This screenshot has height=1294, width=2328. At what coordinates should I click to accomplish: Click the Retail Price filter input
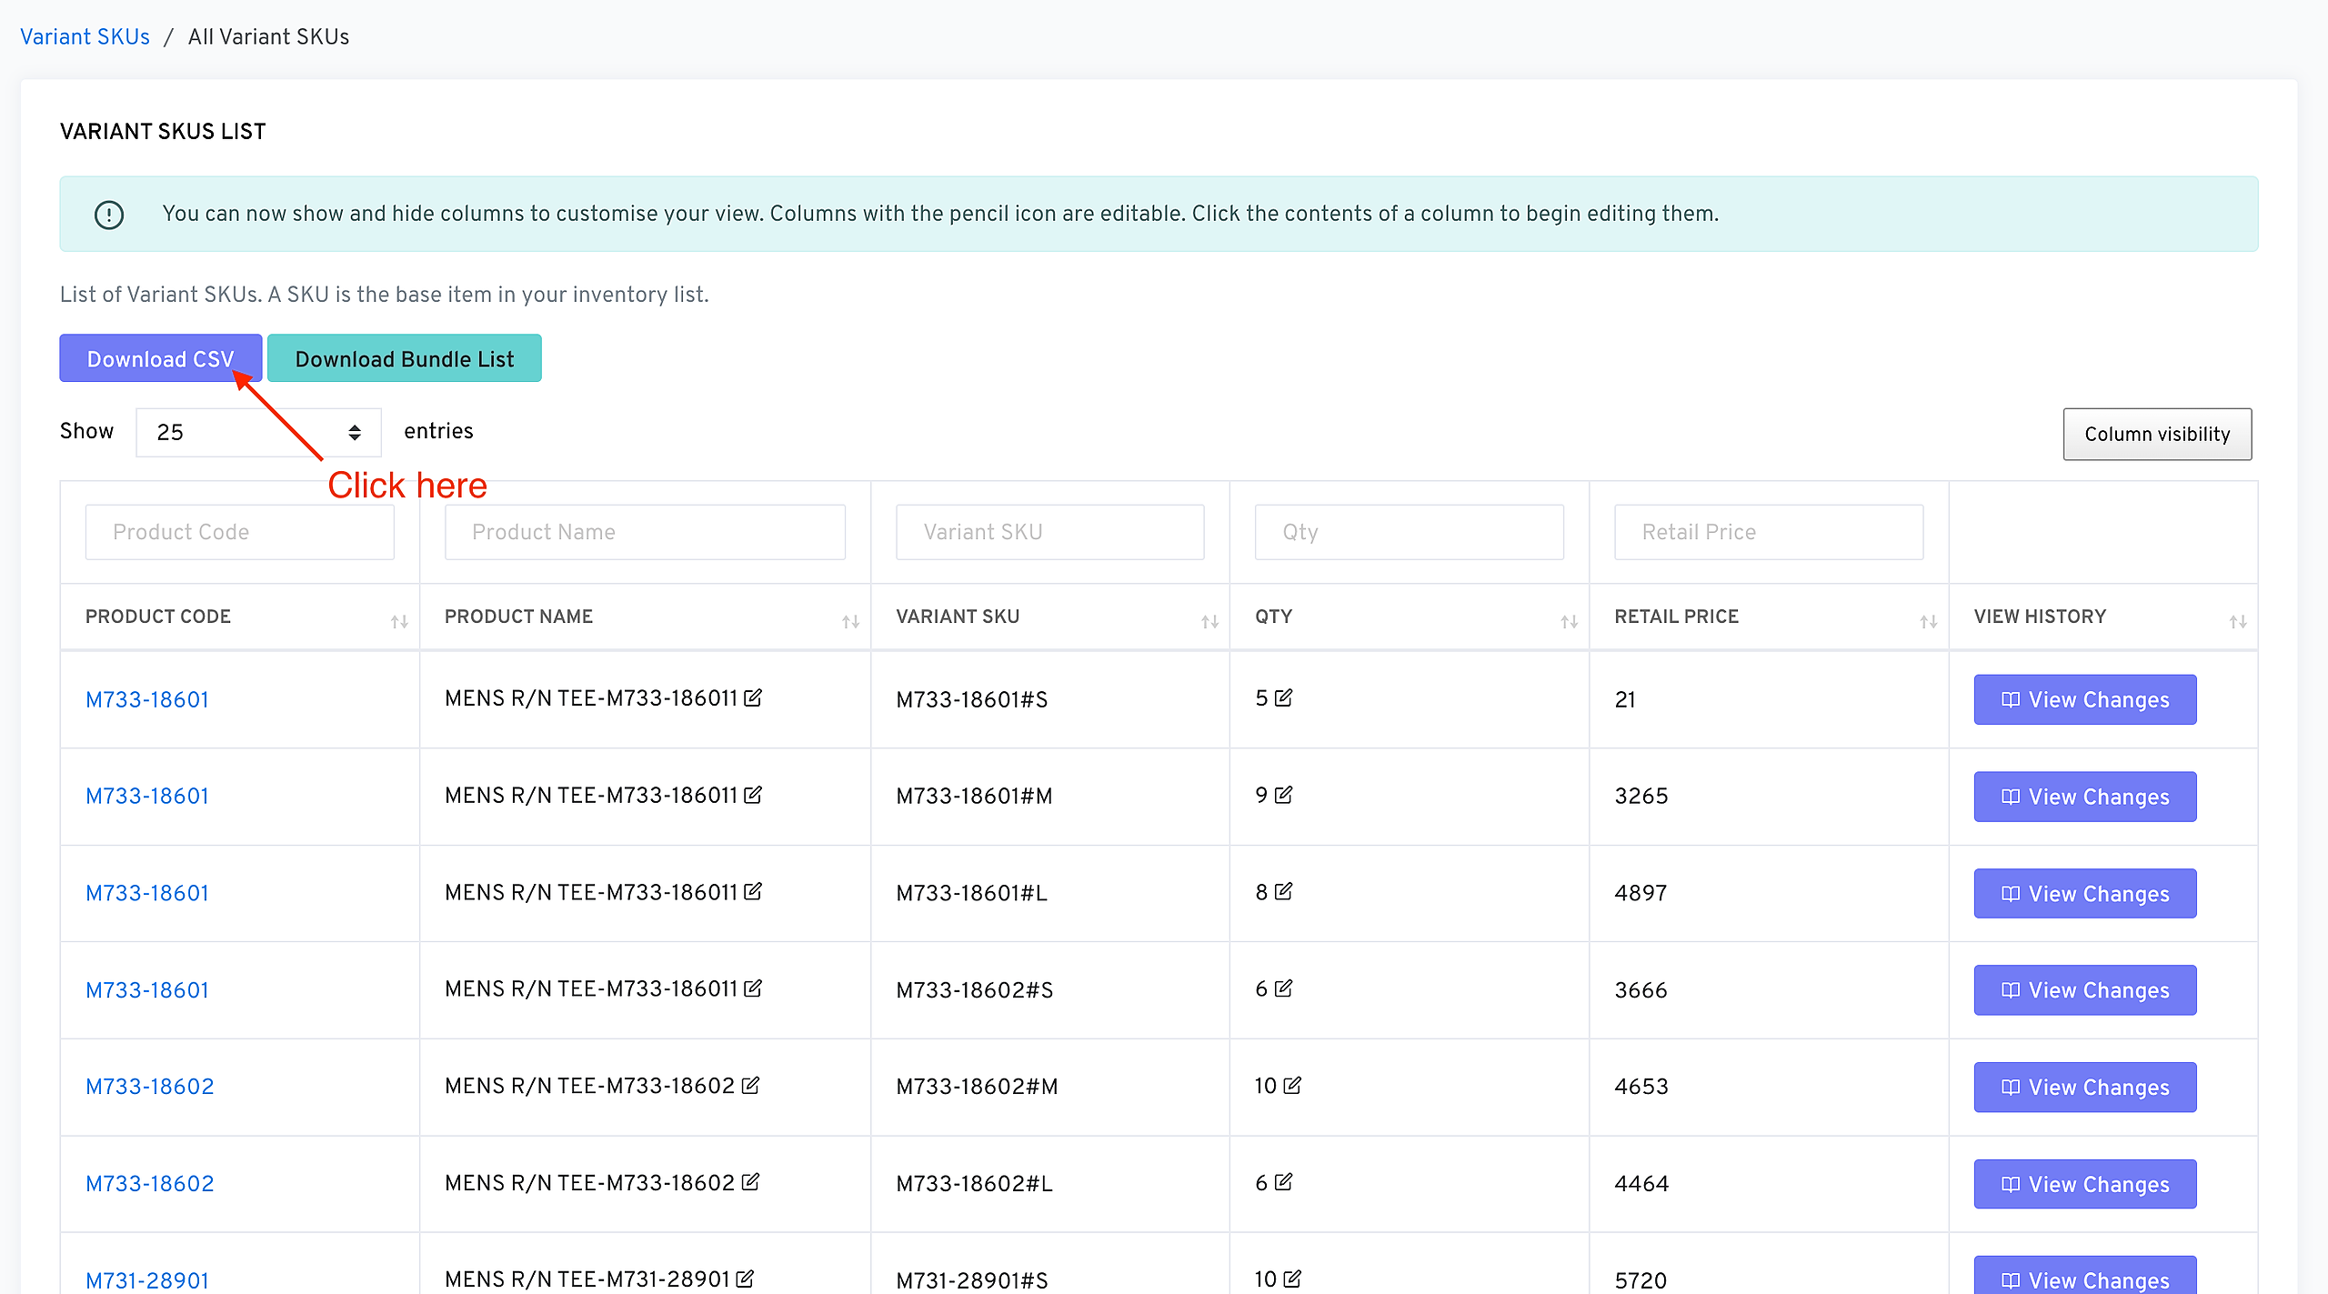click(1768, 532)
